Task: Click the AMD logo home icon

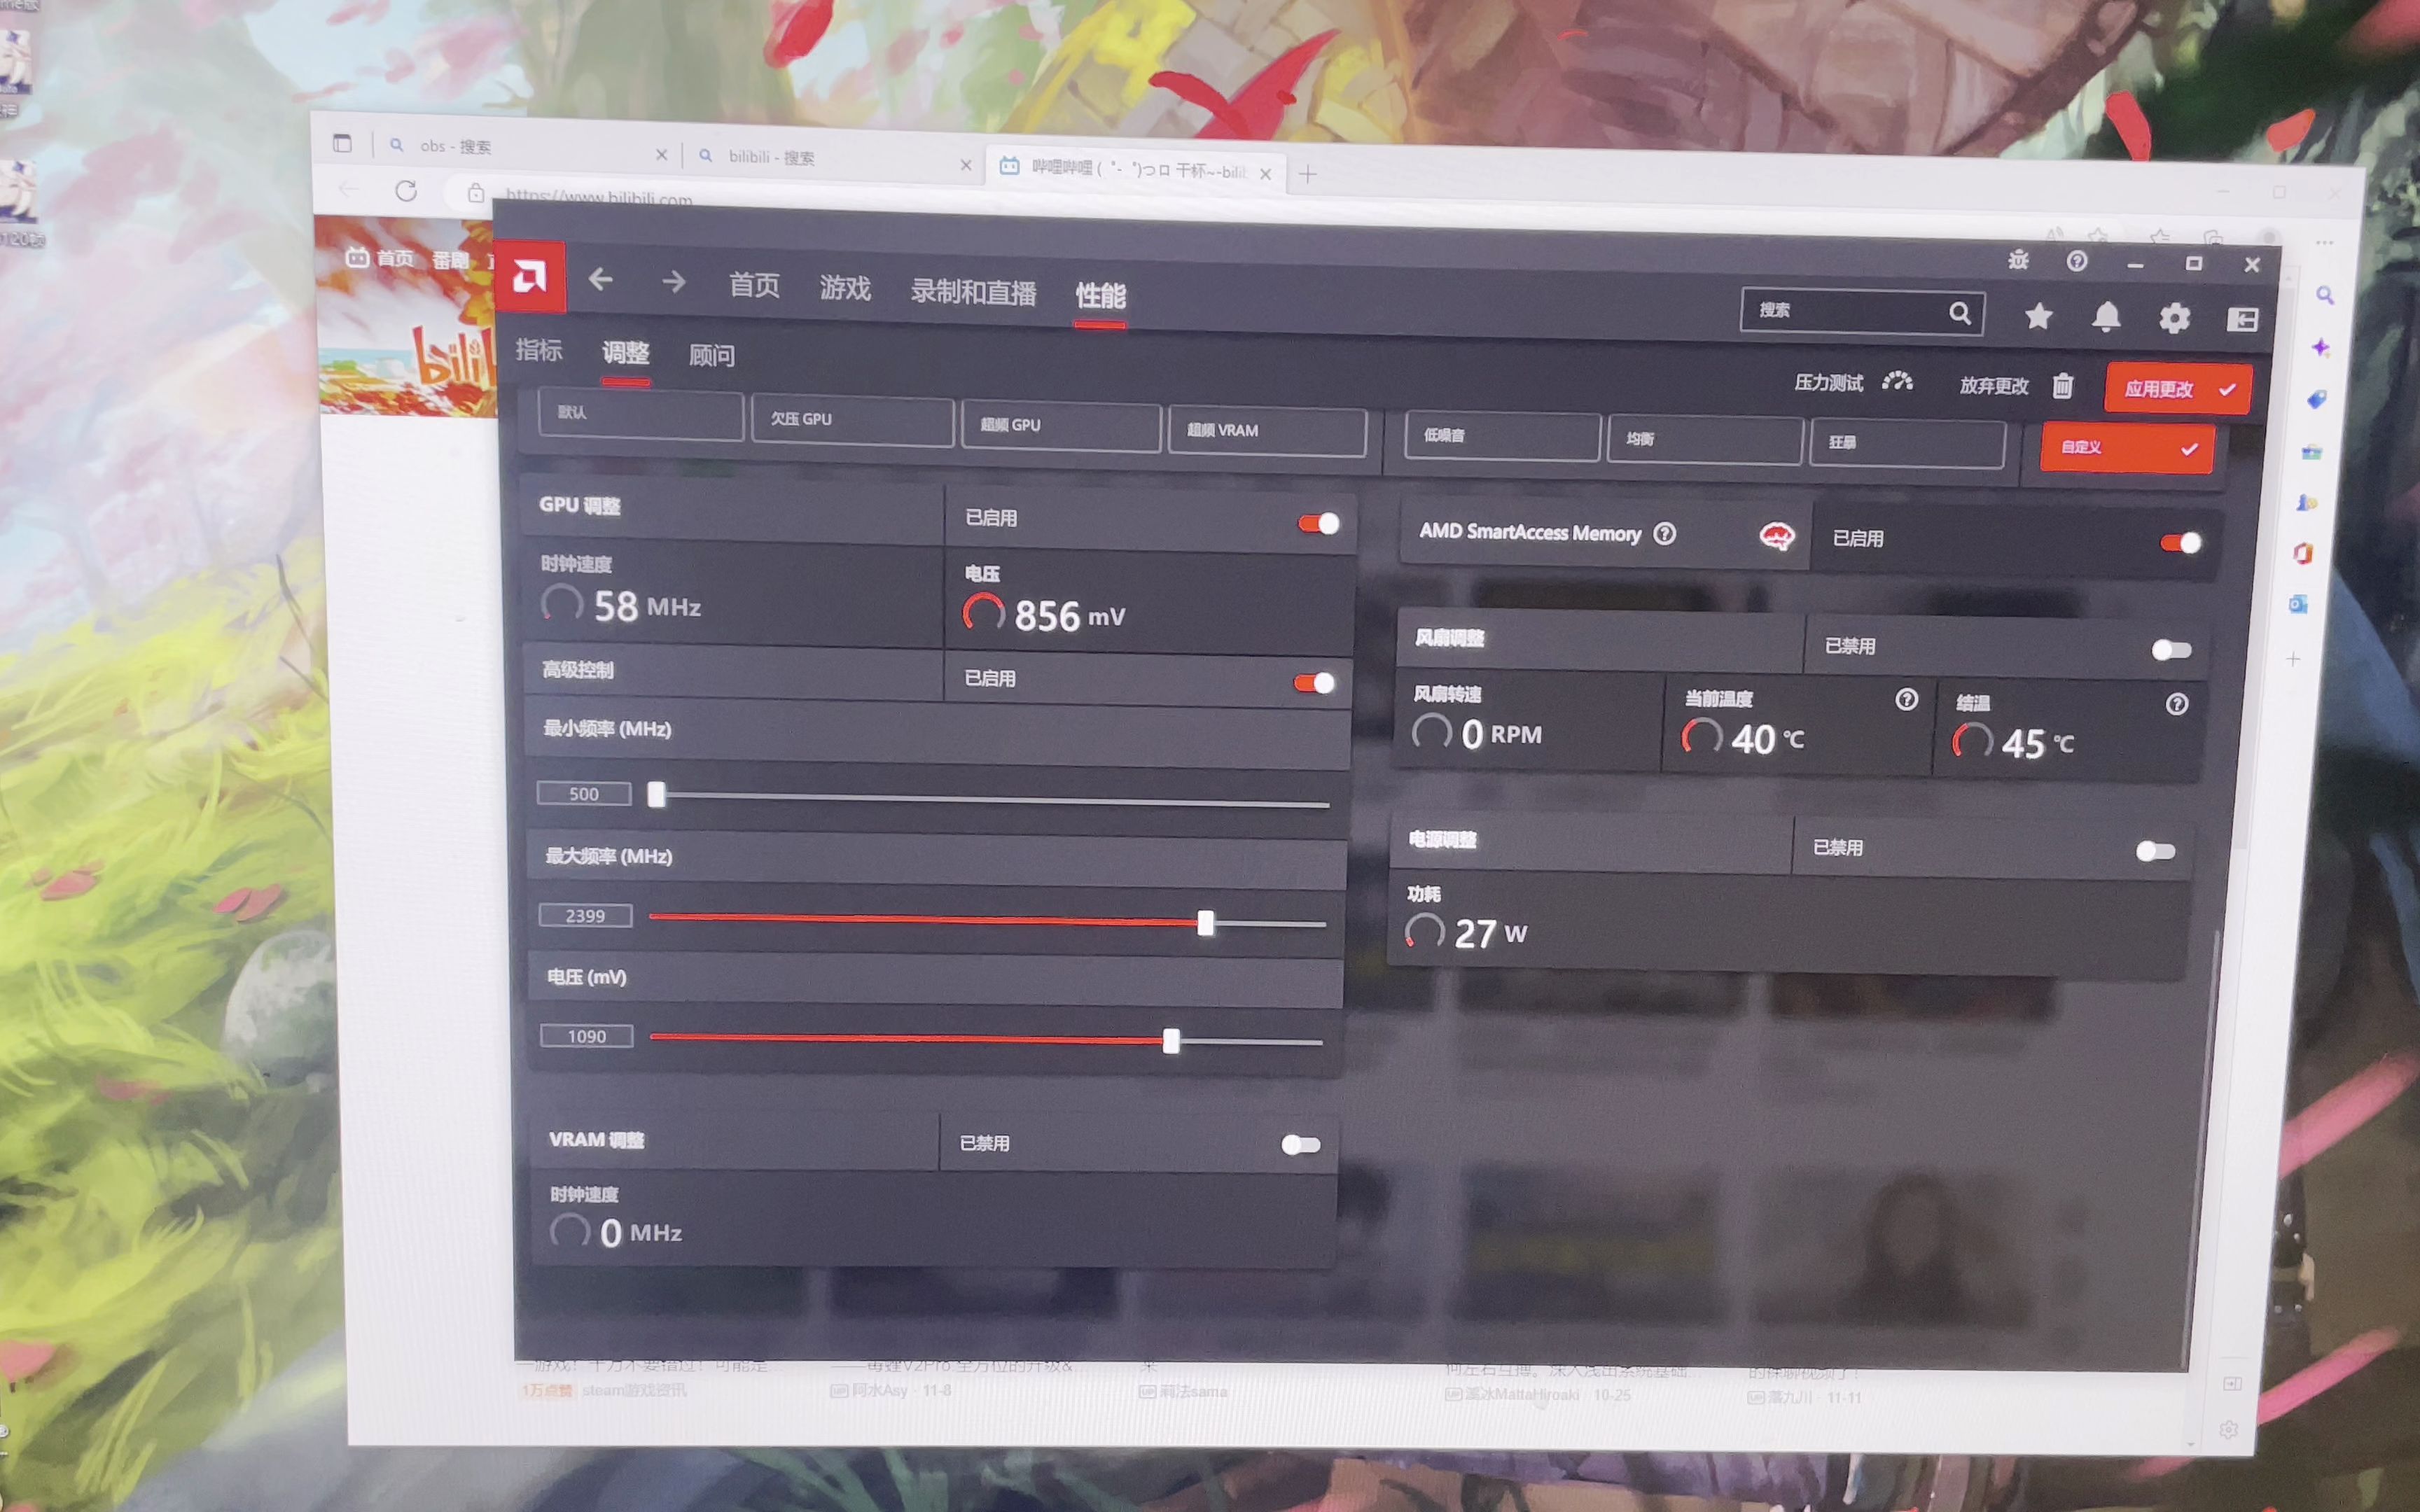Action: click(x=529, y=277)
